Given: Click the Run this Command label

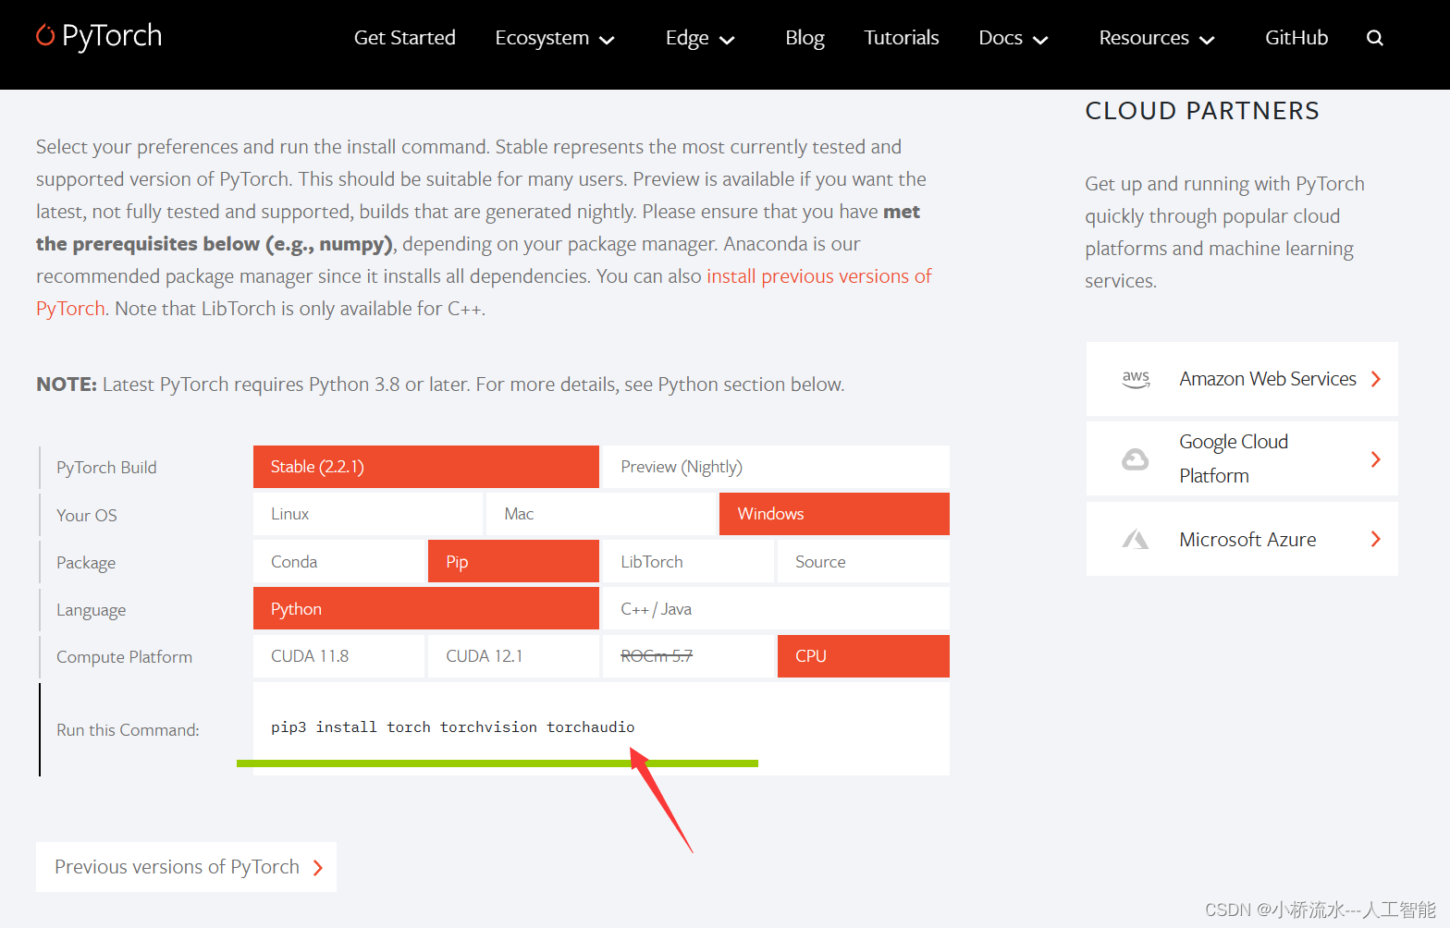Looking at the screenshot, I should click(x=128, y=730).
